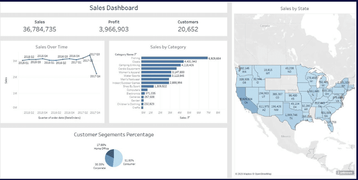Click the Sales KPI value 36,784,735
The height and width of the screenshot is (180, 358).
[x=39, y=29]
